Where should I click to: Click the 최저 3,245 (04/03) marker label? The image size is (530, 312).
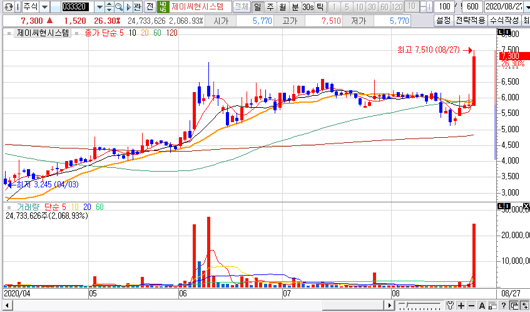(x=48, y=184)
